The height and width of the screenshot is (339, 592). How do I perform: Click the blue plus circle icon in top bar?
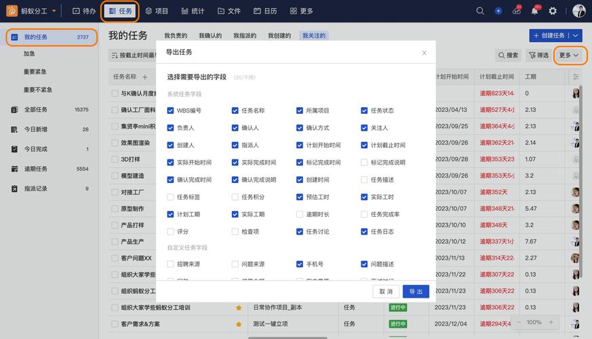pyautogui.click(x=498, y=11)
